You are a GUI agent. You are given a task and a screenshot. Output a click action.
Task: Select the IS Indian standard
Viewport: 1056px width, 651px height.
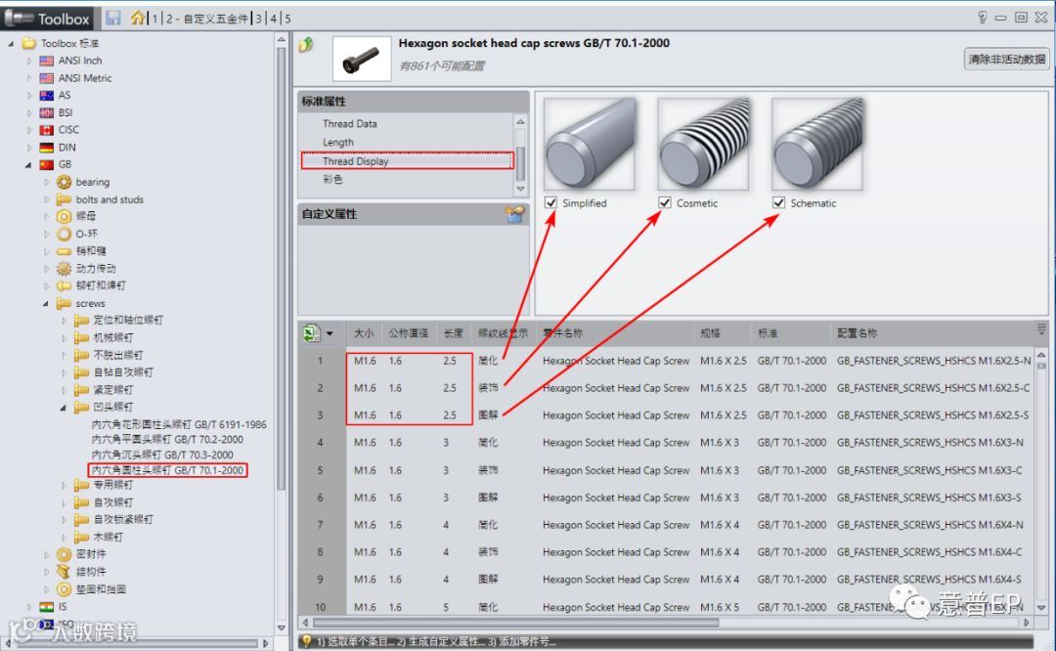(53, 607)
